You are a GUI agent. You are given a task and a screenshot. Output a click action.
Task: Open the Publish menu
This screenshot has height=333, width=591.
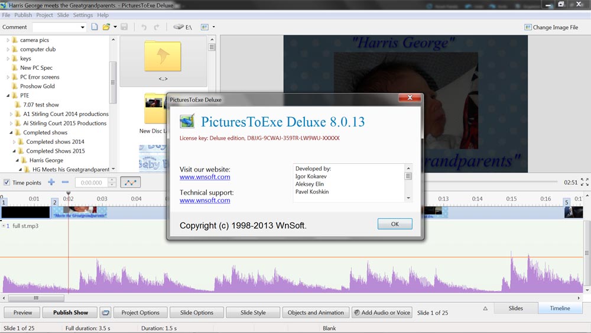23,15
